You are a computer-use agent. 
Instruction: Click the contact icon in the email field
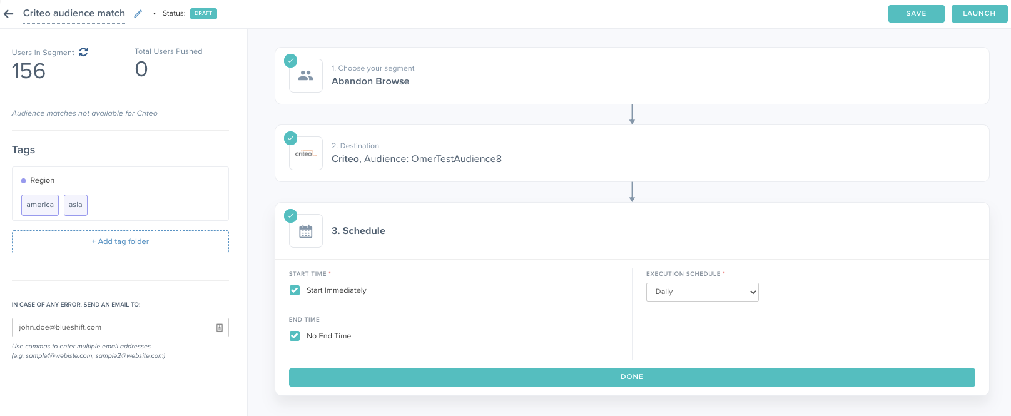click(220, 328)
